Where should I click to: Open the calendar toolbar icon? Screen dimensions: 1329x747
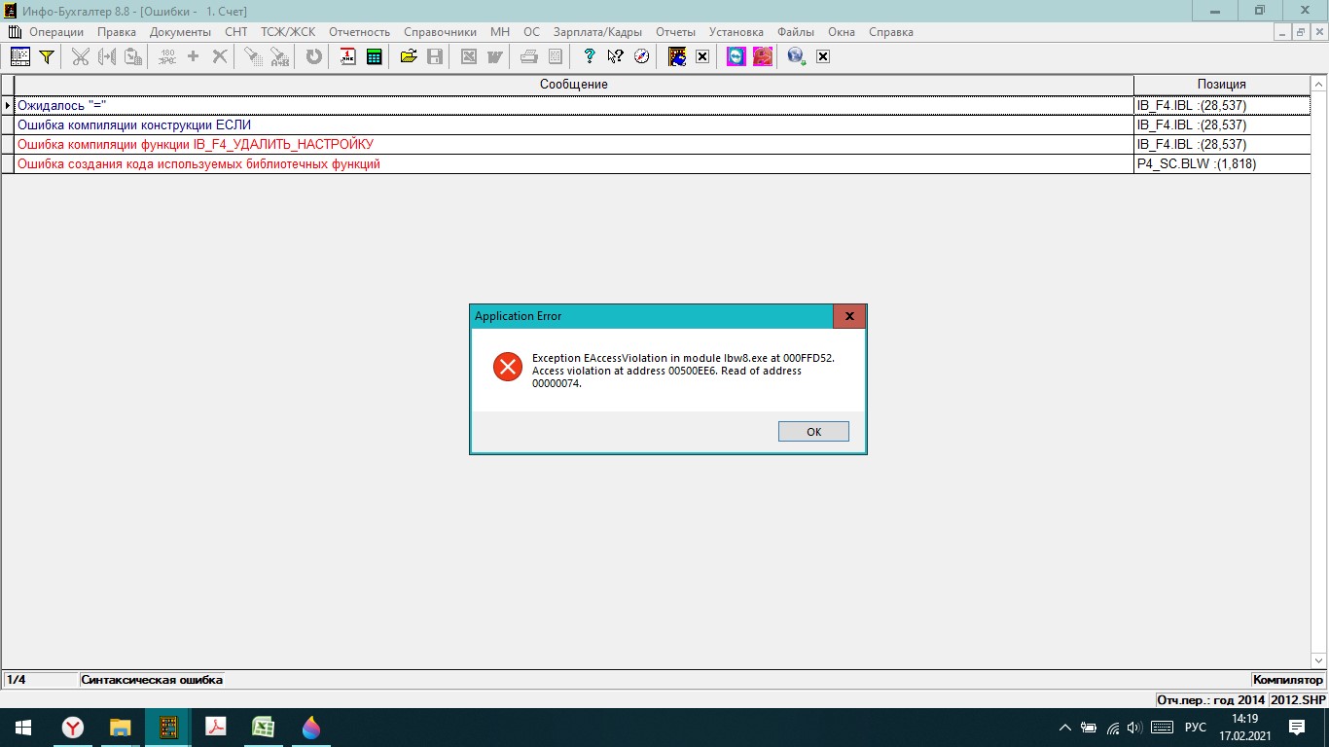(347, 56)
